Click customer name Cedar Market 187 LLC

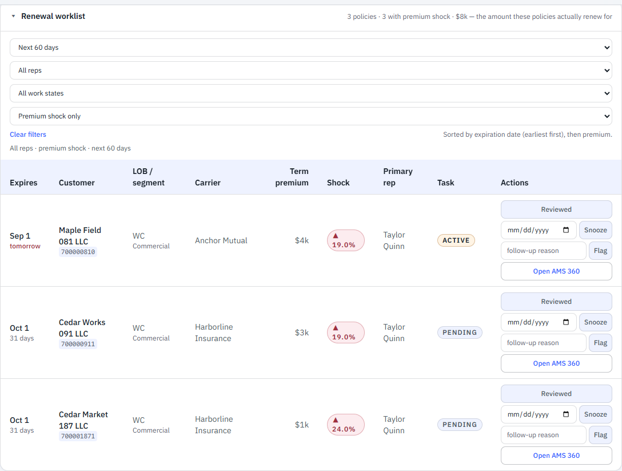[83, 420]
